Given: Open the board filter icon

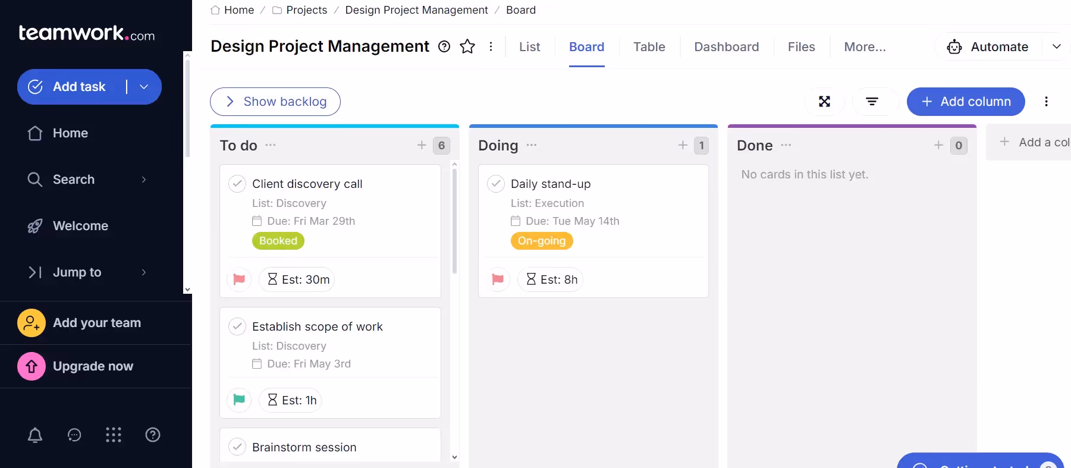Looking at the screenshot, I should pos(872,102).
